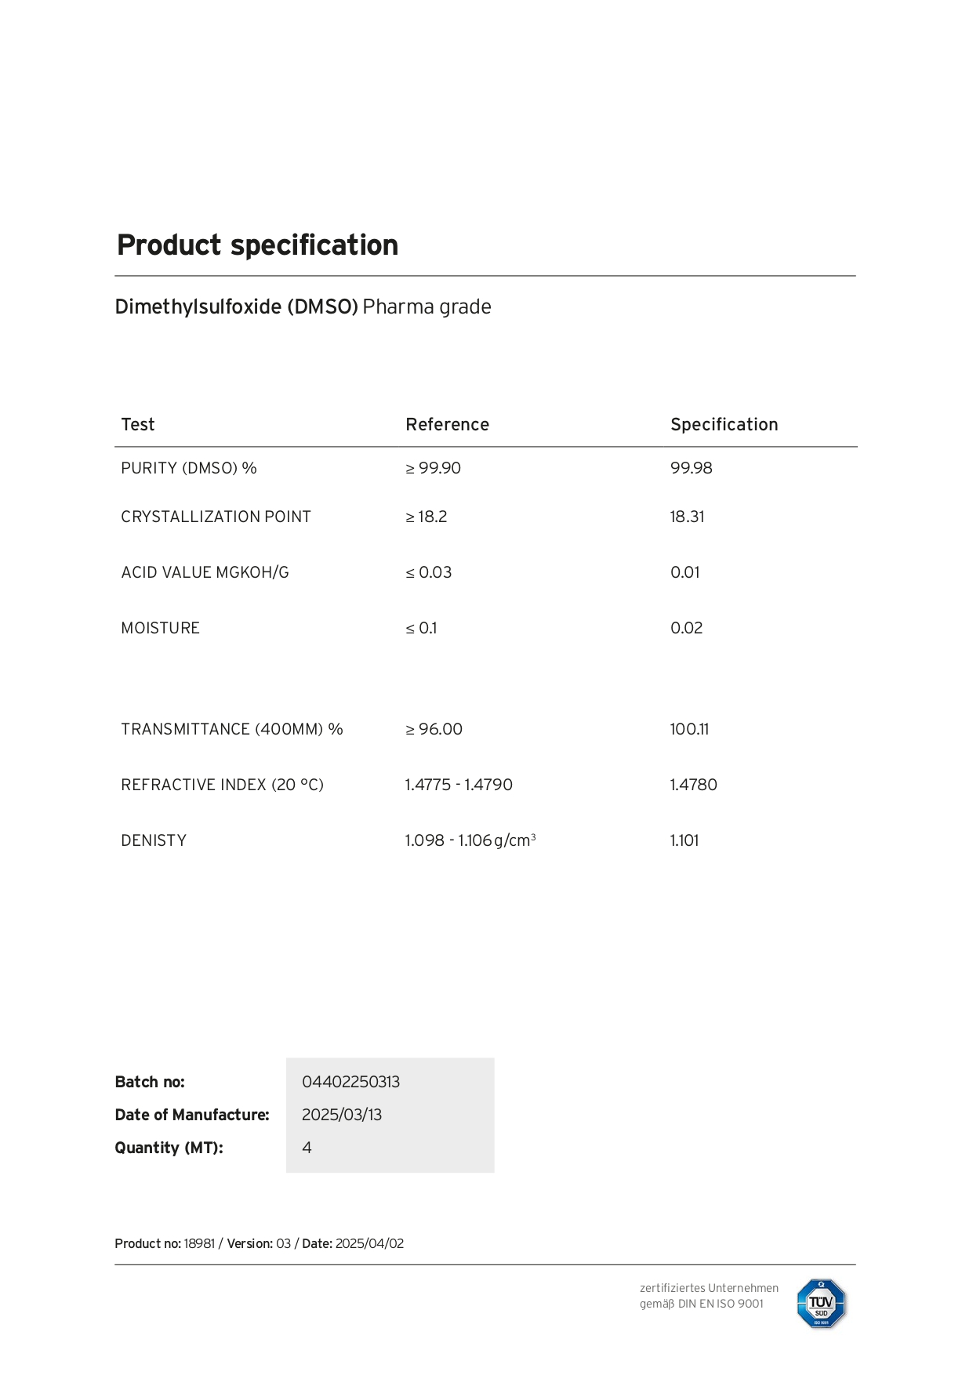Click the batch number 04402250313
This screenshot has width=973, height=1375.
tap(350, 1082)
